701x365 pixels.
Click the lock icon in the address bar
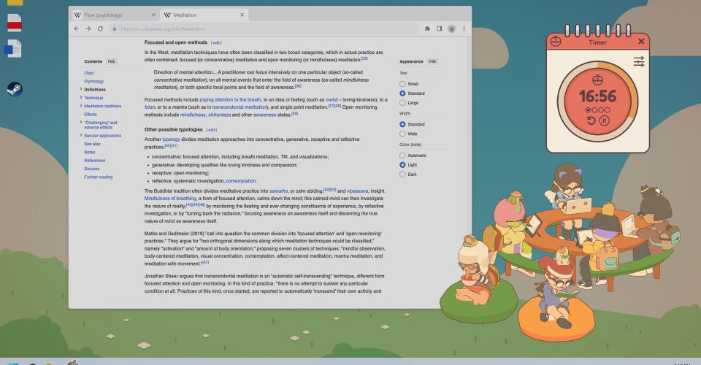(115, 29)
